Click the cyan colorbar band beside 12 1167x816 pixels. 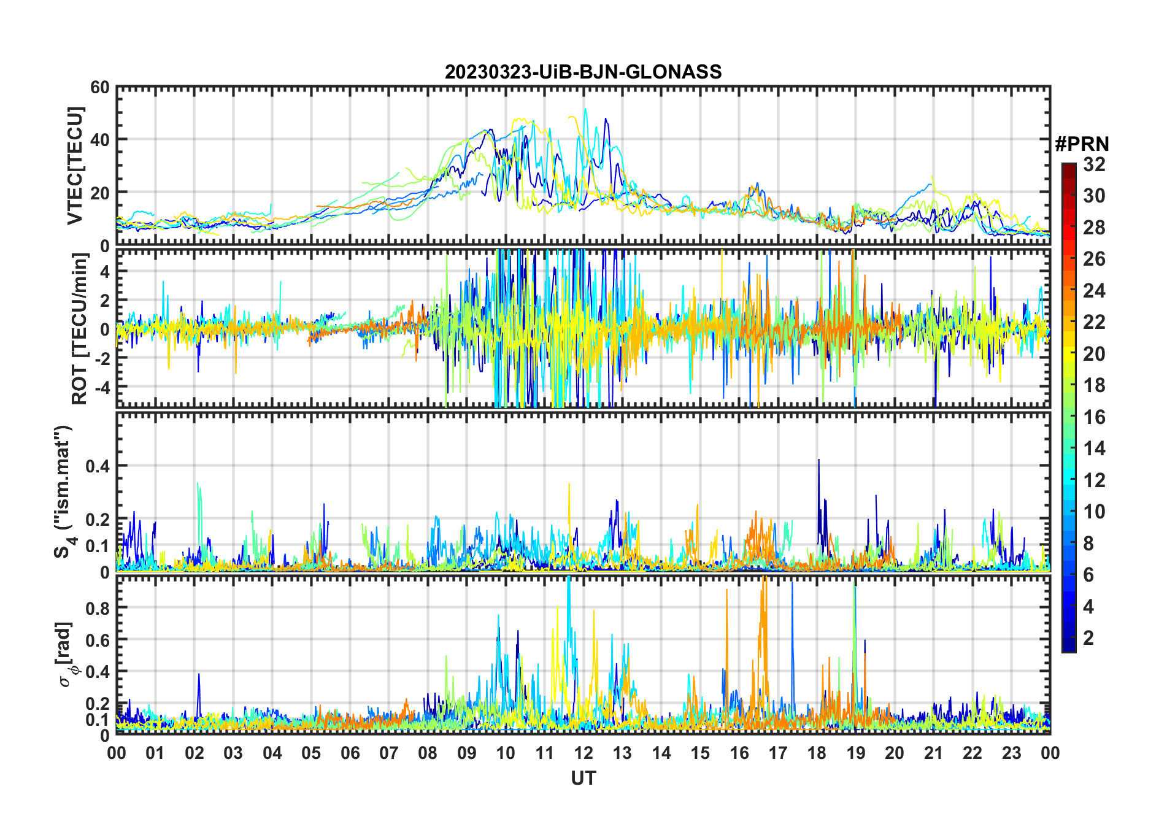pos(1068,480)
